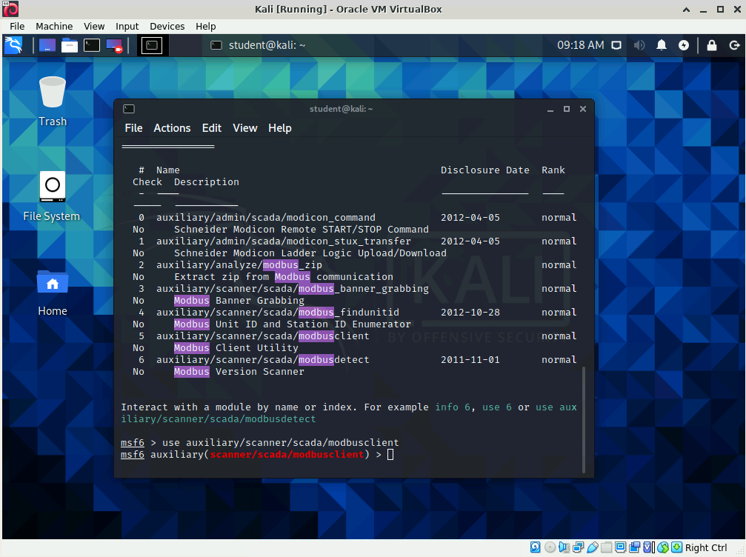Click the msf6 command prompt cursor
The width and height of the screenshot is (746, 557).
tap(390, 455)
